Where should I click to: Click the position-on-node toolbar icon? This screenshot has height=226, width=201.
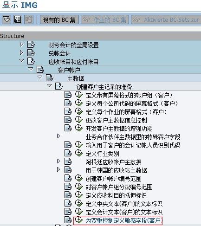tap(18, 19)
